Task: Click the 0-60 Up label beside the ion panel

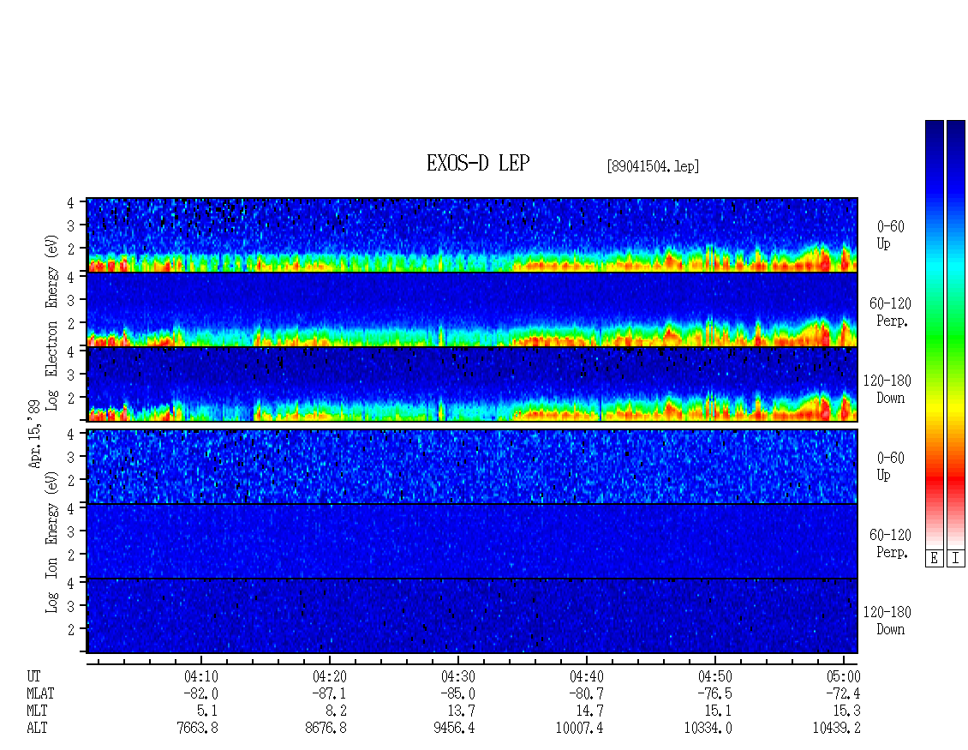Action: point(890,466)
